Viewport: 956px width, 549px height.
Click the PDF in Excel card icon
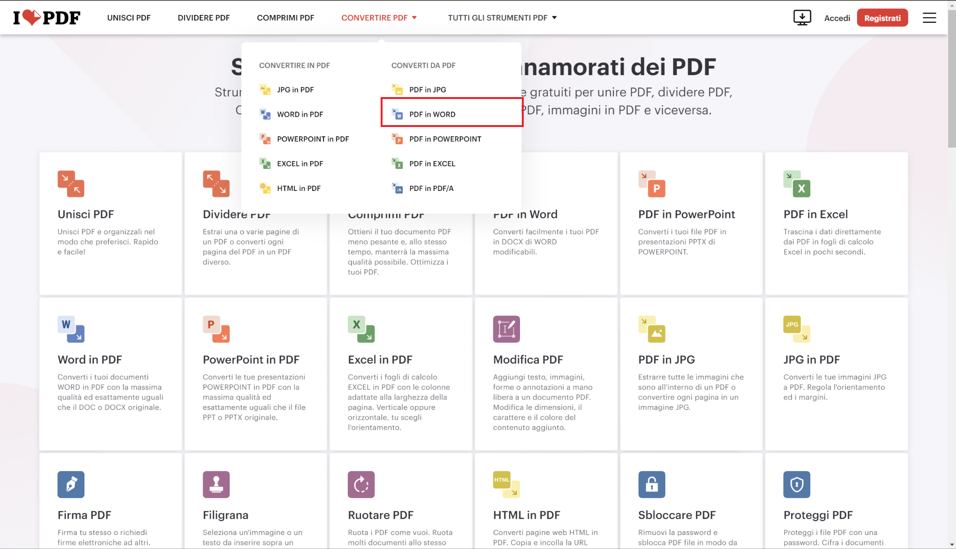coord(797,184)
